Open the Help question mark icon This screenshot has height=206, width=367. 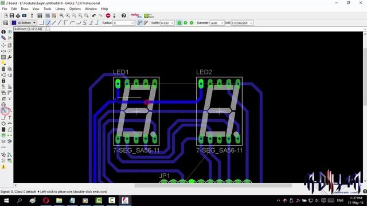pyautogui.click(x=124, y=15)
